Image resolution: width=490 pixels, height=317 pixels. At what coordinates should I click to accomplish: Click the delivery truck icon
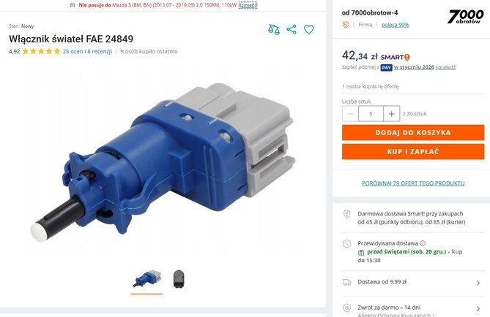347,282
